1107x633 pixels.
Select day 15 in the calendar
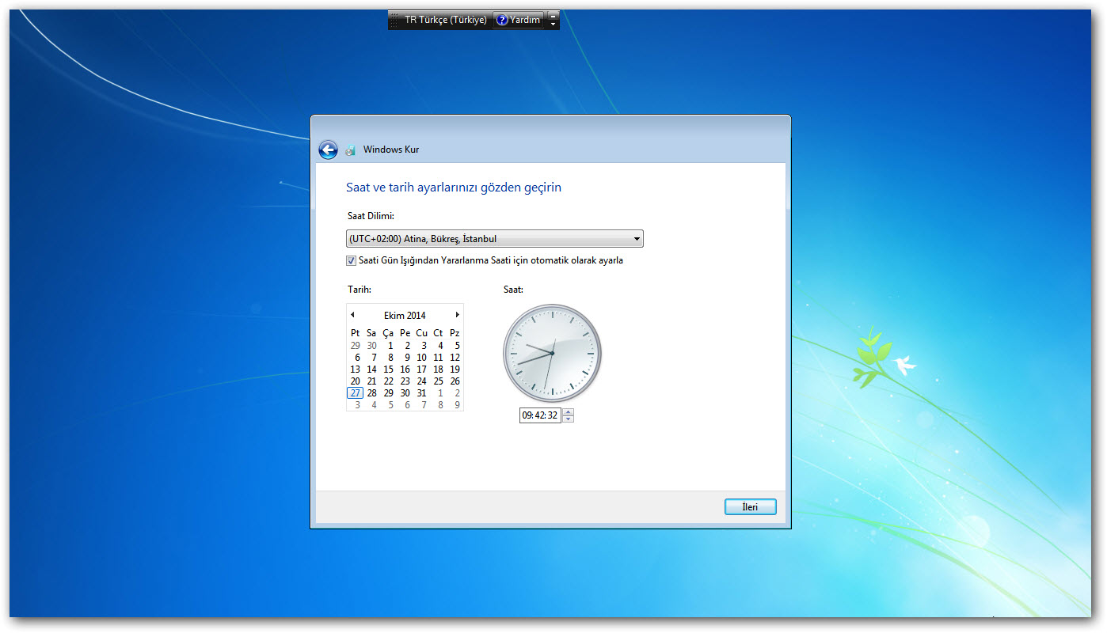pos(388,370)
